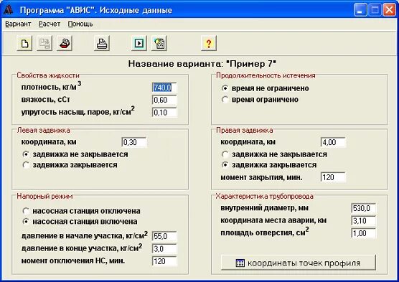Open the results sheet icon beside the play button
The width and height of the screenshot is (399, 282).
click(159, 43)
